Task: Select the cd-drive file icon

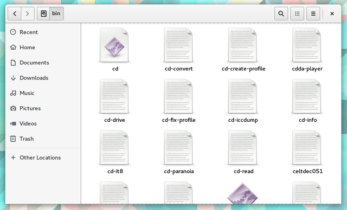Action: 114,96
